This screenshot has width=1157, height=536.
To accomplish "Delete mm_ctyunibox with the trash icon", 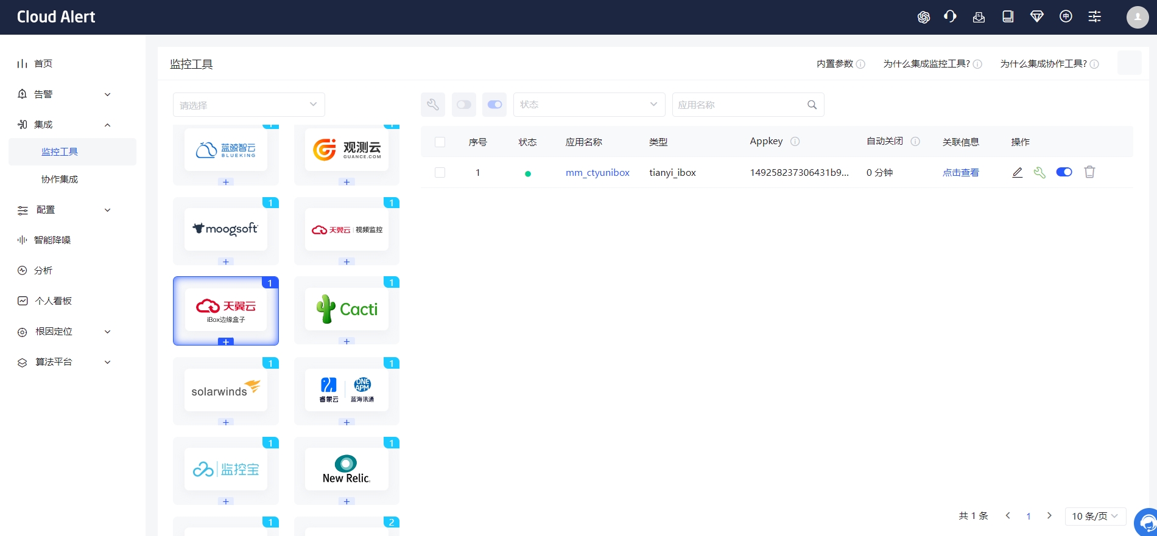I will tap(1089, 172).
